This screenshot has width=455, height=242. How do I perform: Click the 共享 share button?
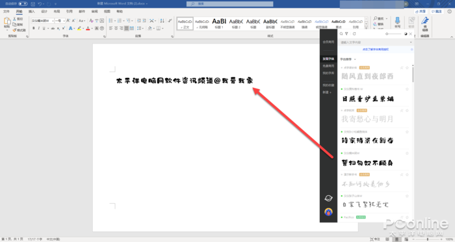click(421, 11)
